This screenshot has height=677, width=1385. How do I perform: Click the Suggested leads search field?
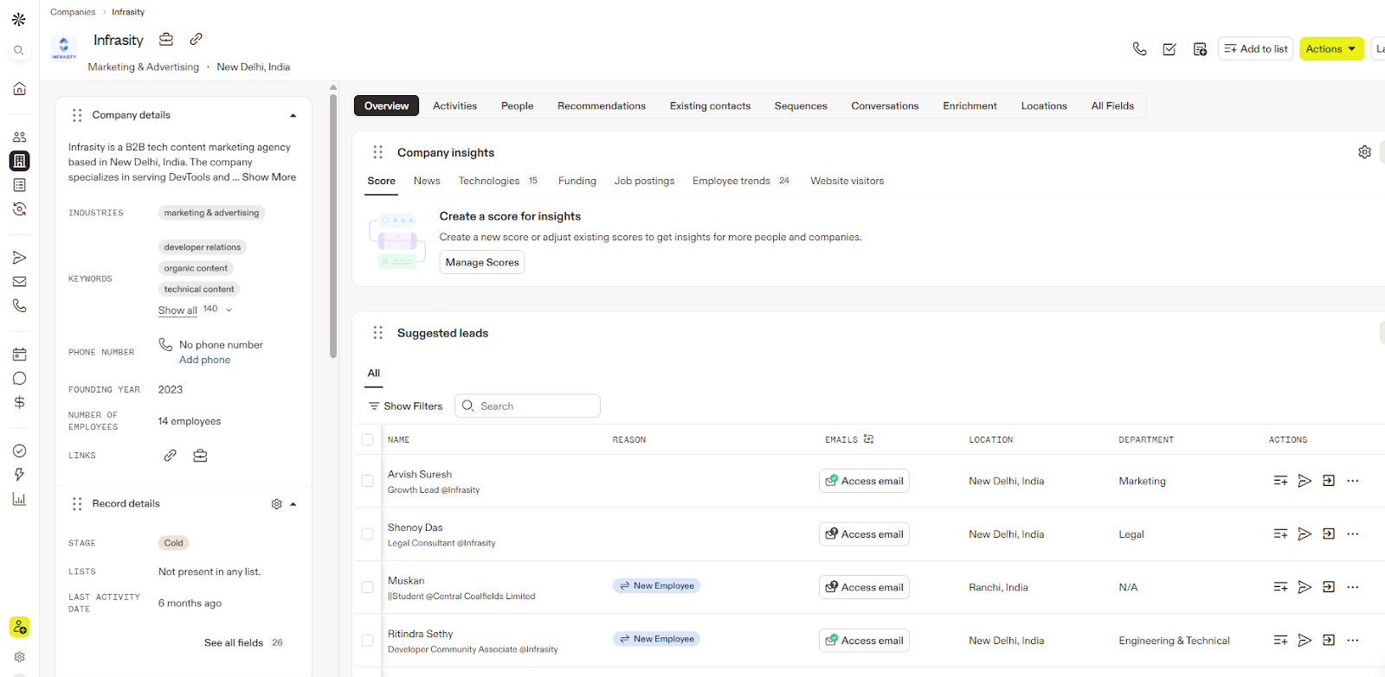pos(527,406)
